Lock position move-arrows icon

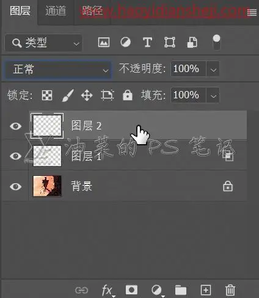(x=87, y=95)
